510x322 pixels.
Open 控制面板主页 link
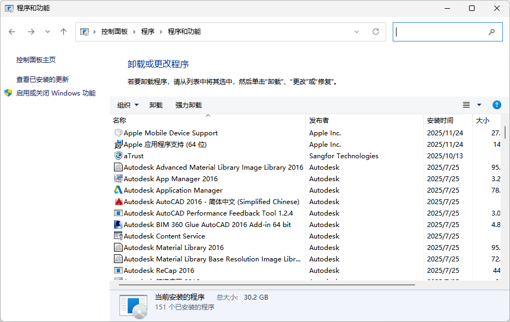click(x=36, y=60)
